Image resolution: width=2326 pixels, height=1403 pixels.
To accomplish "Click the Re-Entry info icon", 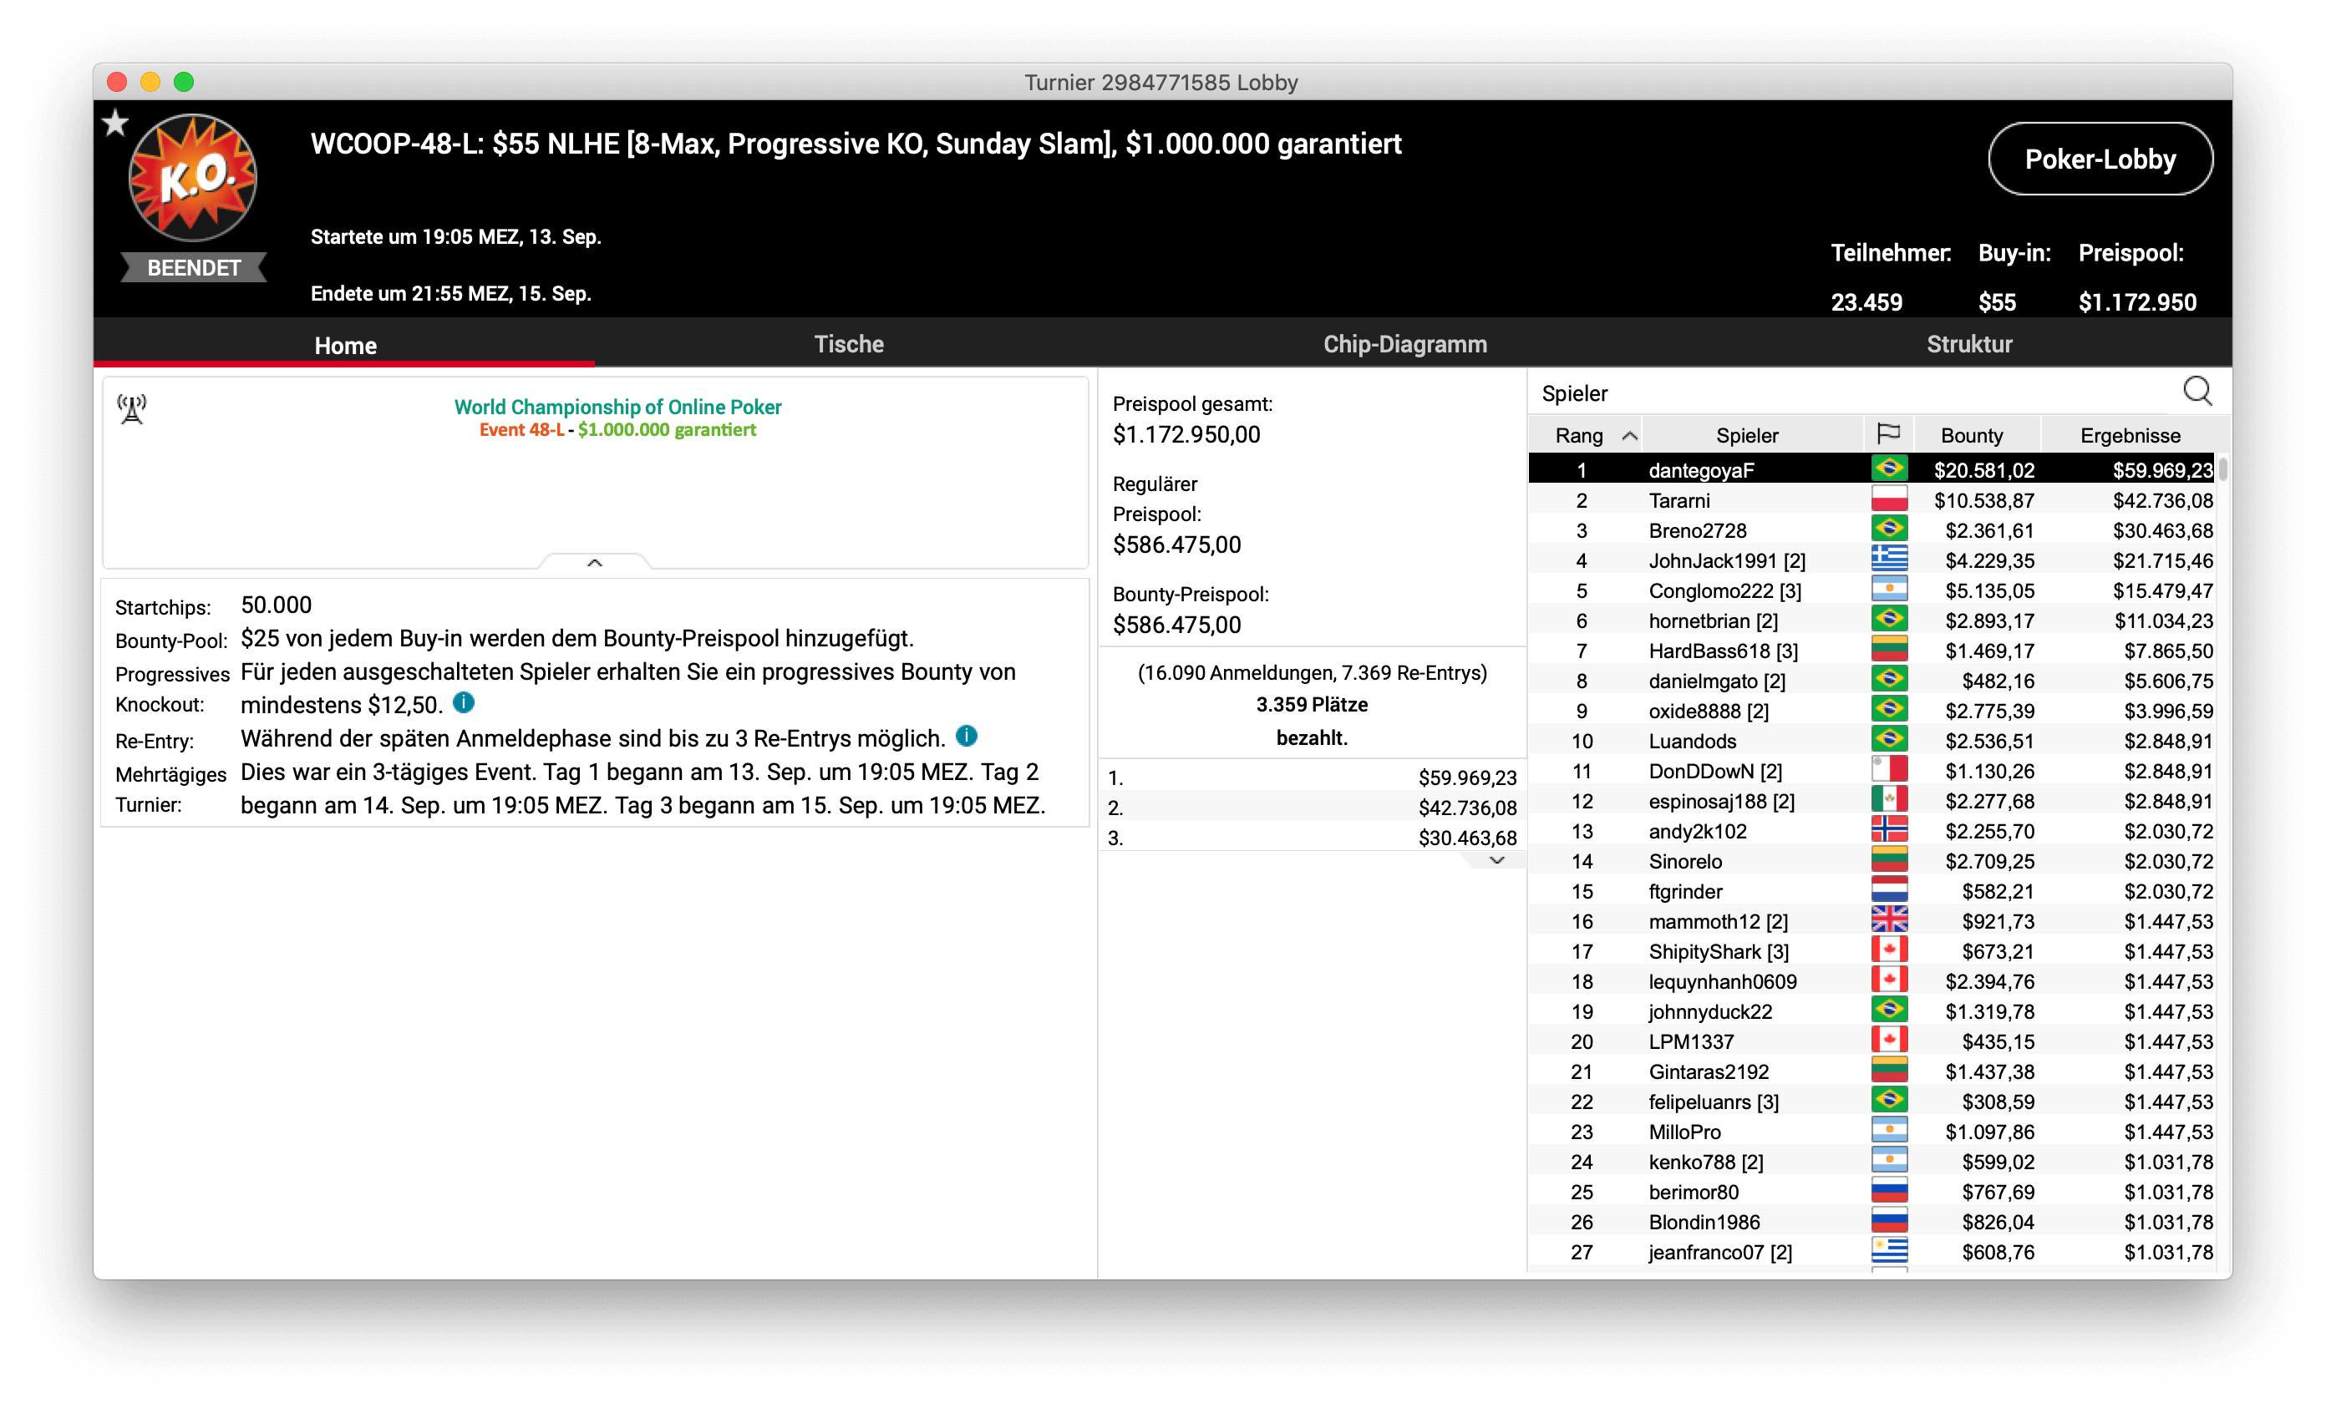I will [x=967, y=736].
